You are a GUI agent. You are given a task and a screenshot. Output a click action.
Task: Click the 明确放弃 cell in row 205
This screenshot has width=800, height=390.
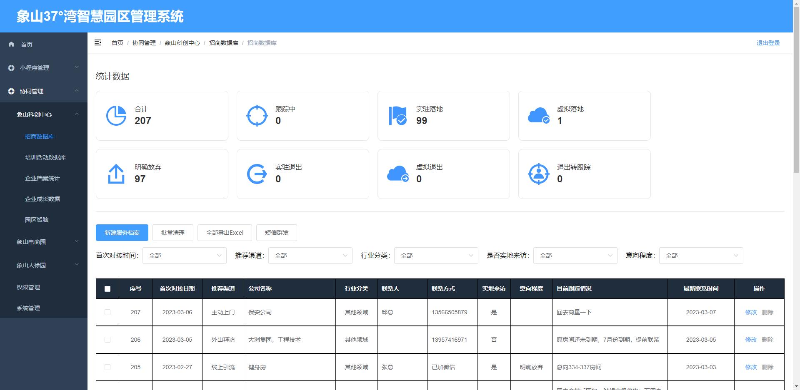coord(531,367)
